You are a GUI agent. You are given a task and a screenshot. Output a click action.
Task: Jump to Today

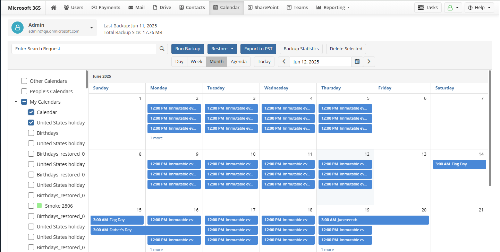264,62
